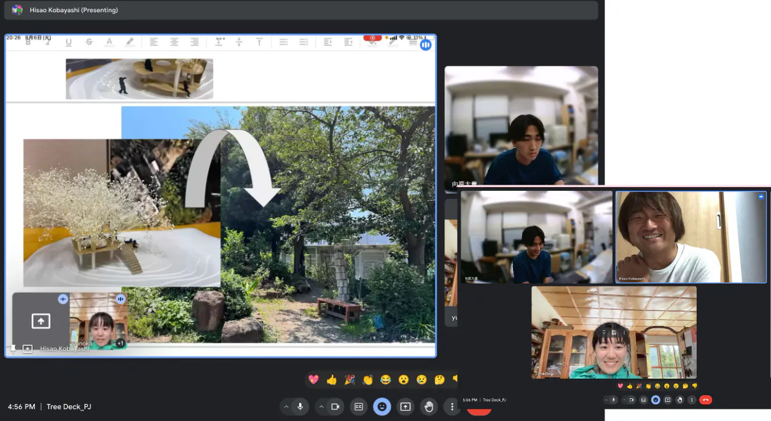Viewport: 771px width, 421px height.
Task: Expand video settings arrow beside camera
Action: [x=321, y=406]
